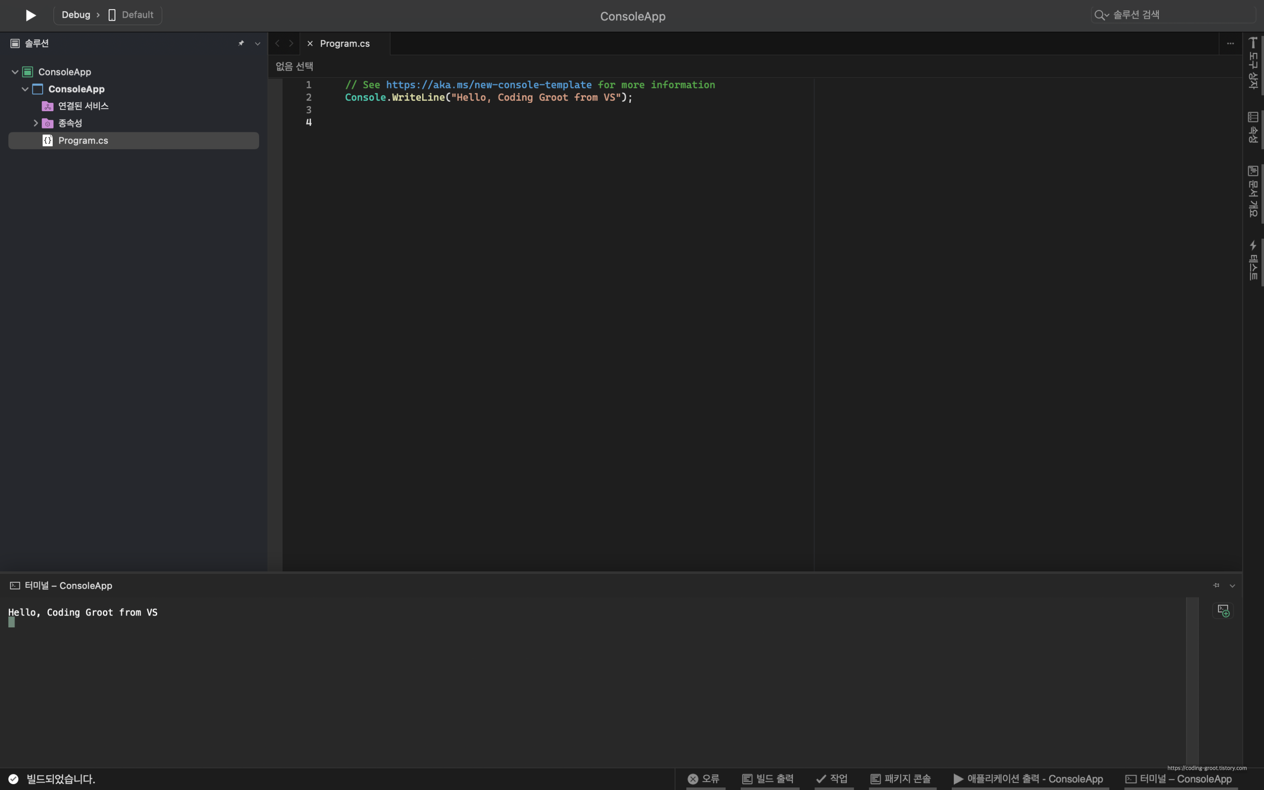Collapse the ConsoleApp solution root node
1264x790 pixels.
(x=15, y=72)
